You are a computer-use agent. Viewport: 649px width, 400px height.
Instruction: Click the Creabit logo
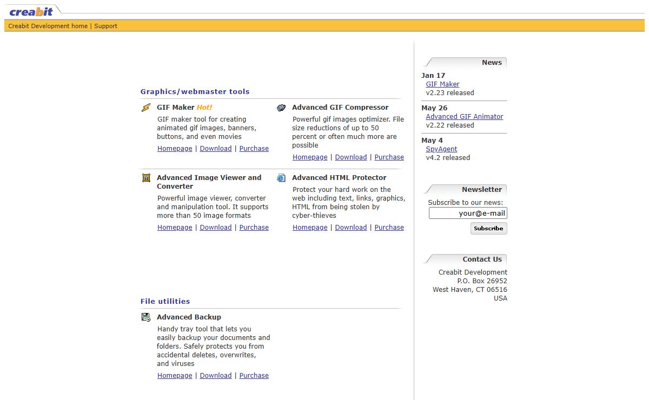tap(31, 12)
